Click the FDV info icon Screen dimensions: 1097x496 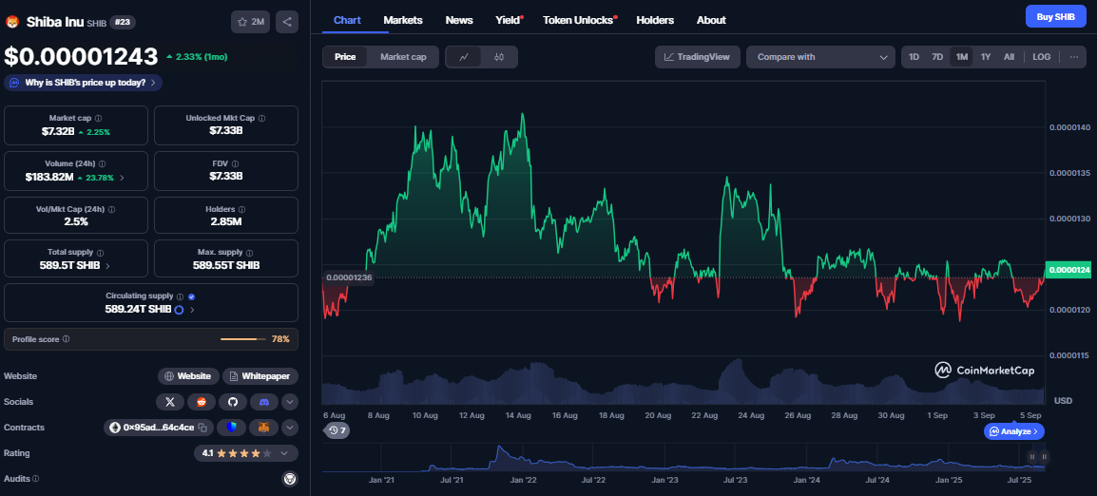click(235, 163)
